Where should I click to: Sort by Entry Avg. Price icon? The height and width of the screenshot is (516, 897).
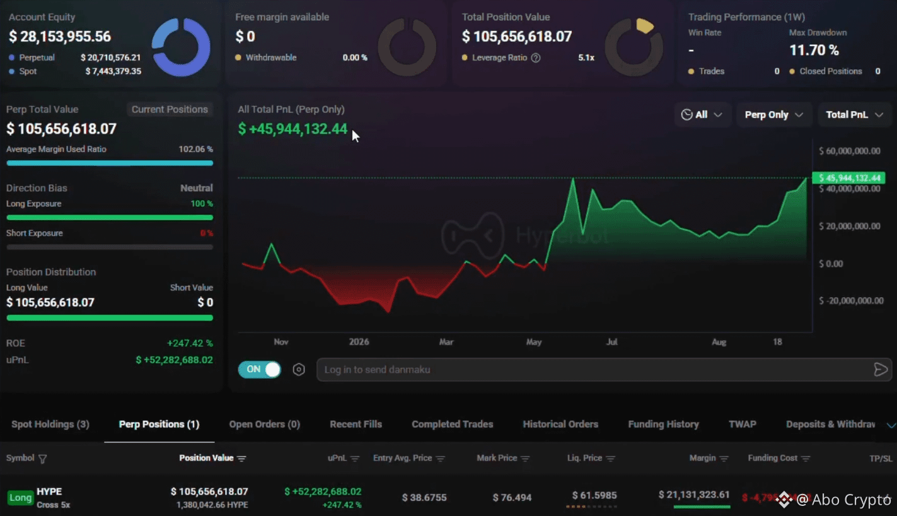441,459
